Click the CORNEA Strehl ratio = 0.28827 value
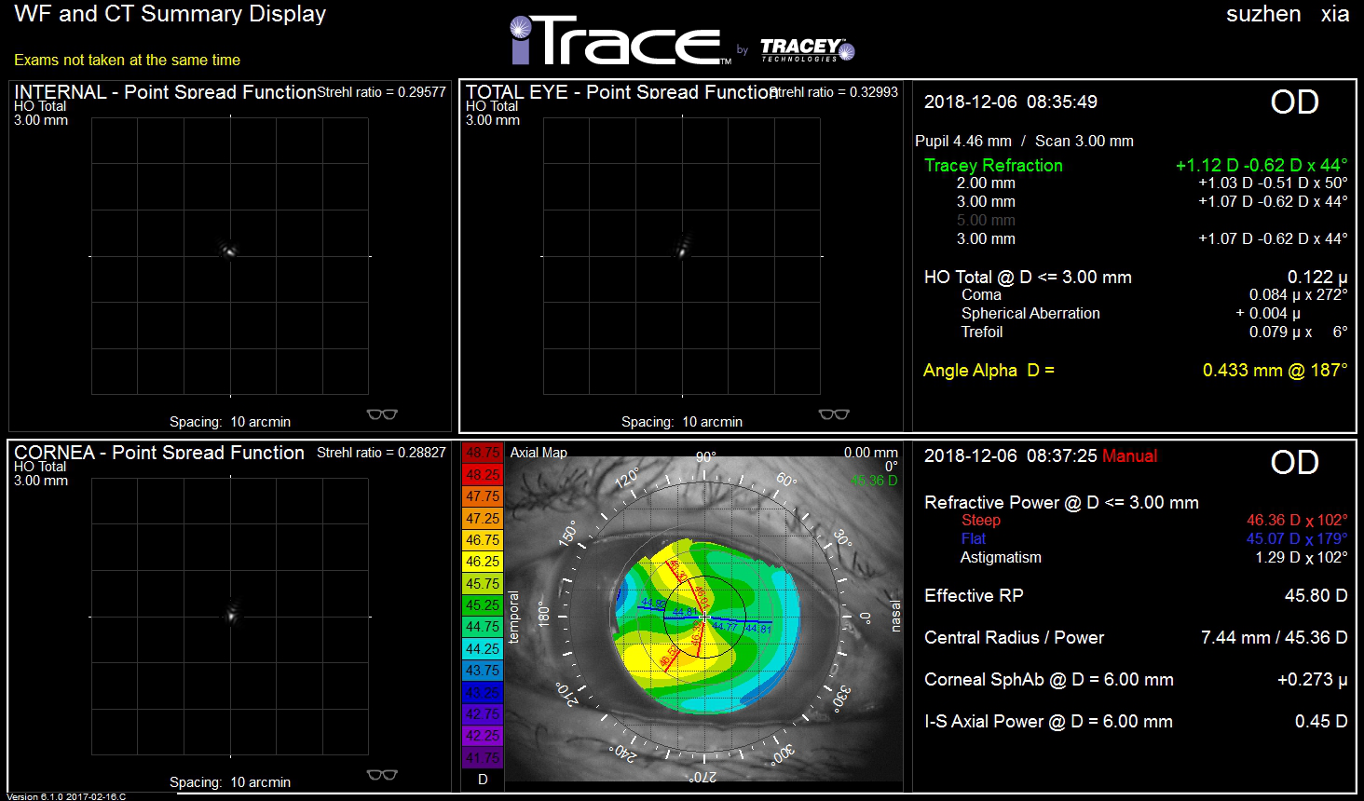 coord(382,453)
